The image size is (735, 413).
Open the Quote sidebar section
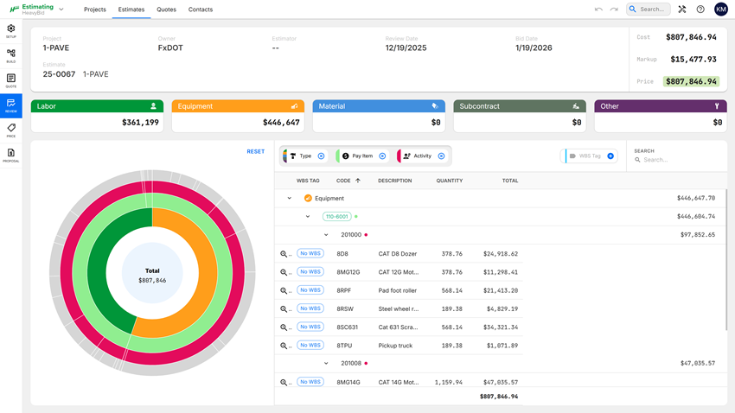[10, 80]
